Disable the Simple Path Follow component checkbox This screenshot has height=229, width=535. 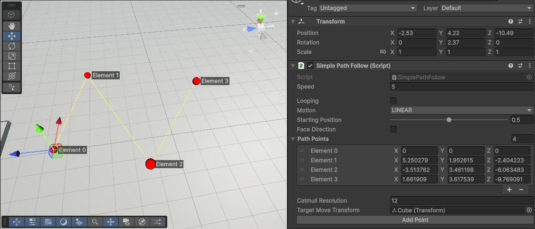coord(310,66)
